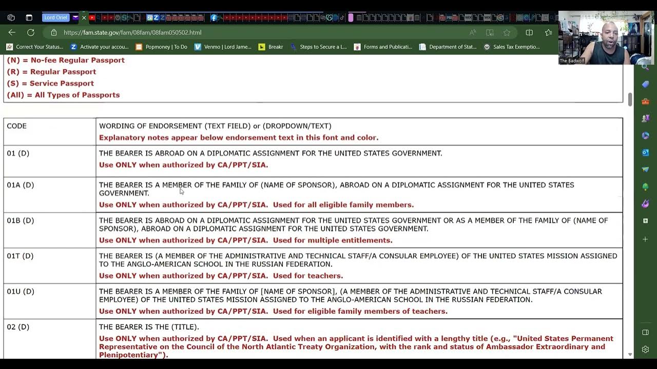Switch to the pink tab group marker
This screenshot has width=657, height=369.
[x=351, y=17]
